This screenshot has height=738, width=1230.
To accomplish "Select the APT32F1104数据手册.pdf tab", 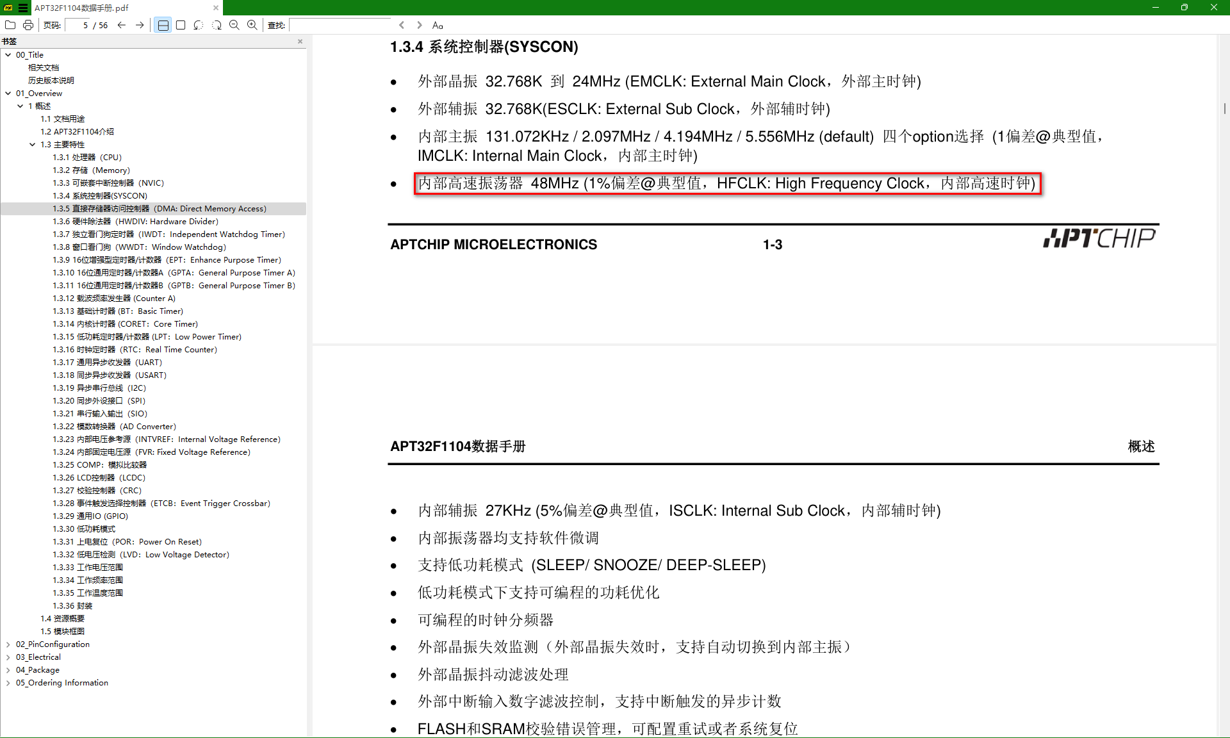I will tap(126, 8).
